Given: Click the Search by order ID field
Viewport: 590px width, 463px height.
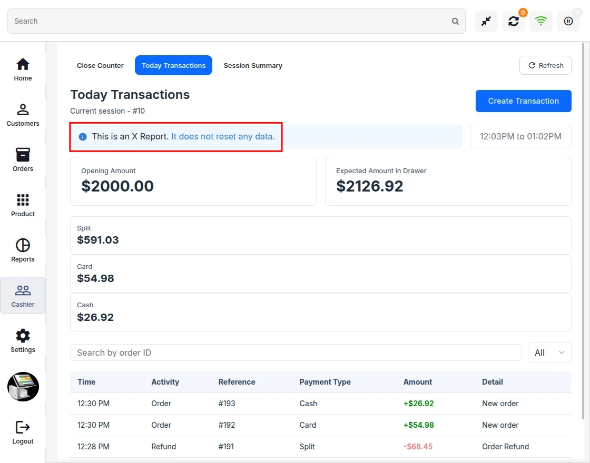Looking at the screenshot, I should (296, 353).
